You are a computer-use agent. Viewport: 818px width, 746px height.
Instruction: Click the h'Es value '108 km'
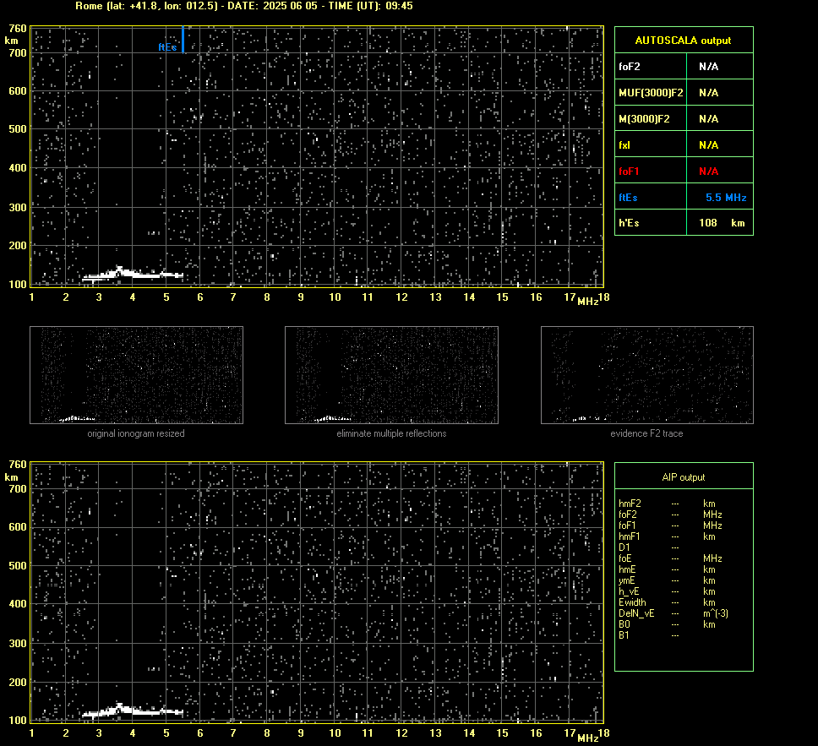click(x=722, y=223)
